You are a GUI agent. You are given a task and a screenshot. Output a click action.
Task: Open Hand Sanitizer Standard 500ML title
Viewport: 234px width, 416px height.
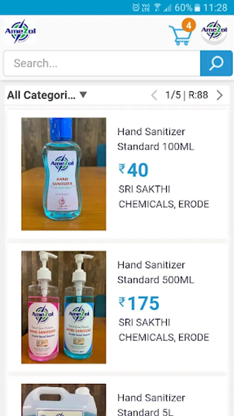click(x=156, y=272)
